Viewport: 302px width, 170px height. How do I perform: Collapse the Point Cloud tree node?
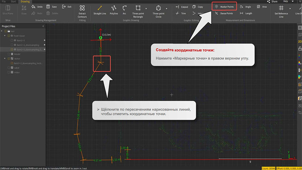[5, 36]
